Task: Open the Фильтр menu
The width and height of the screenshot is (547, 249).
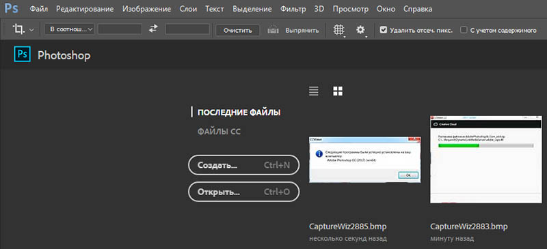Action: coord(293,9)
